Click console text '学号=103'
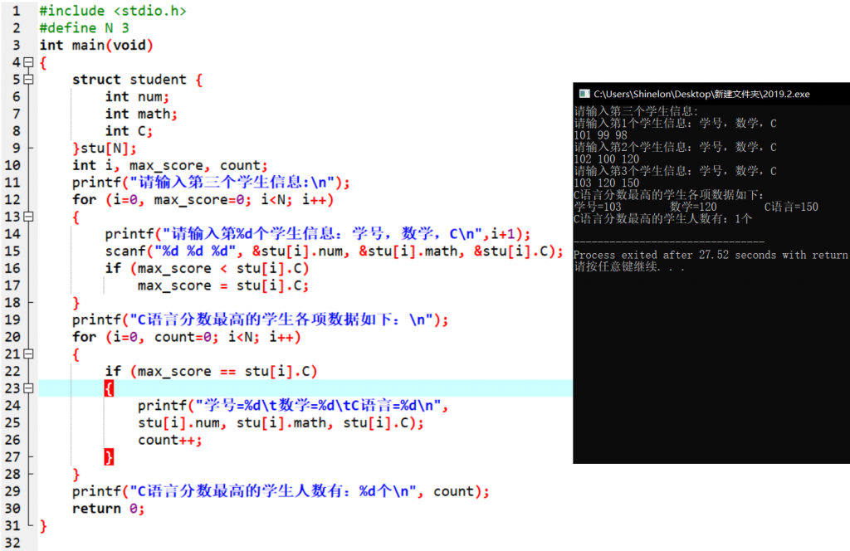 (x=598, y=207)
